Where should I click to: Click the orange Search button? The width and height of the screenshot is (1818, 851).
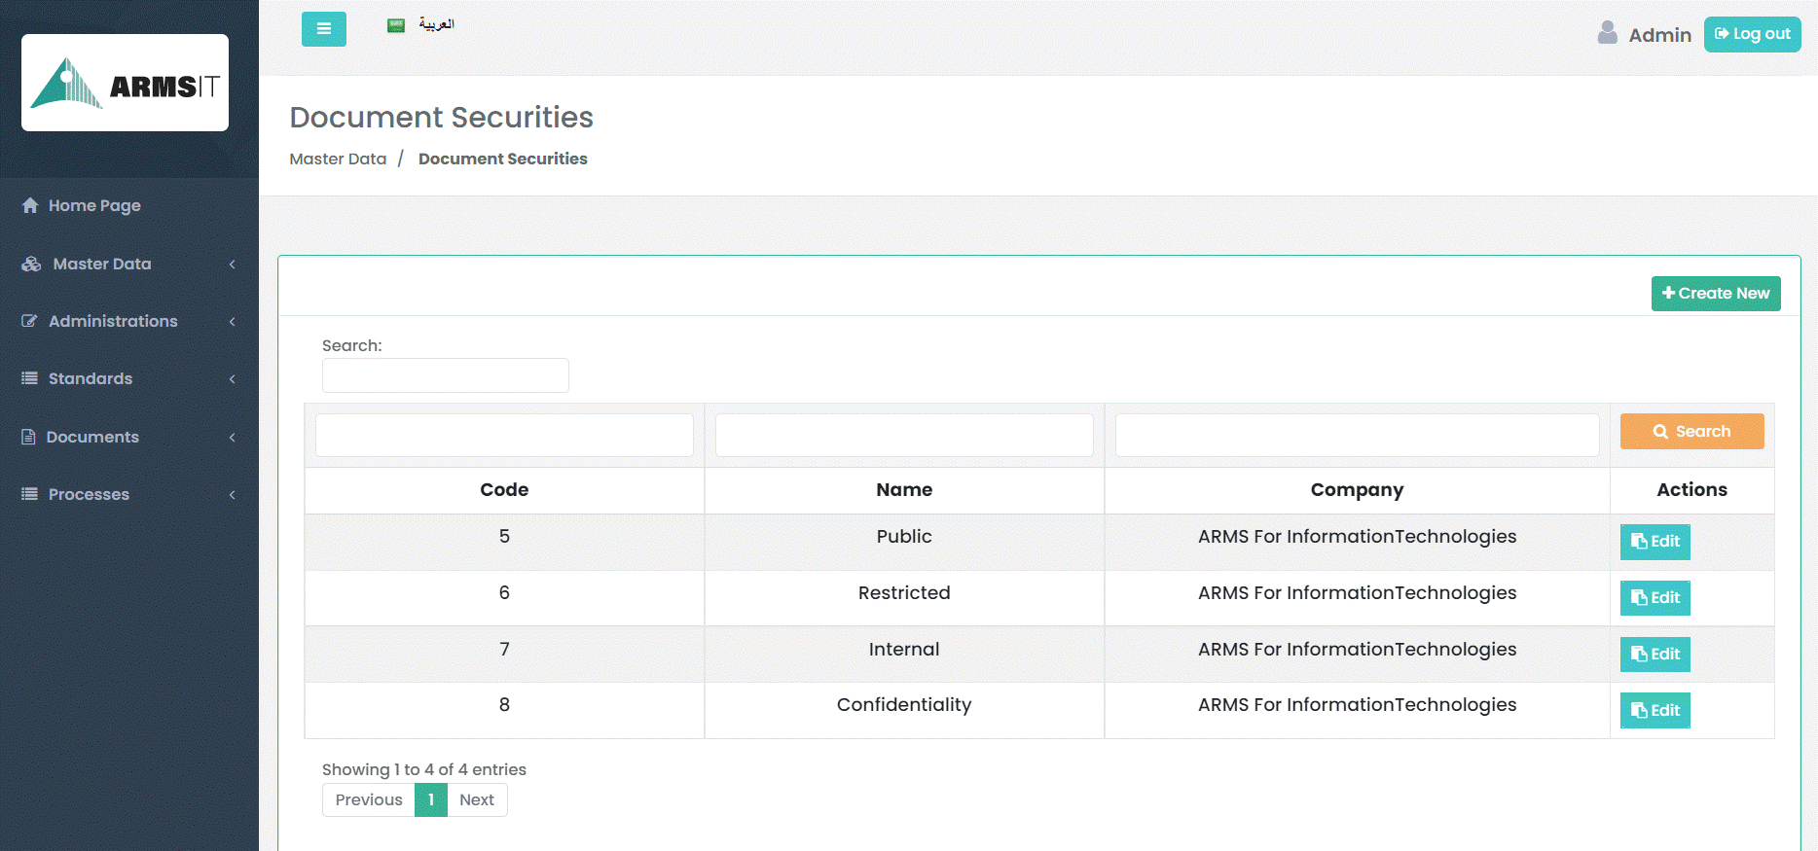[x=1691, y=431]
